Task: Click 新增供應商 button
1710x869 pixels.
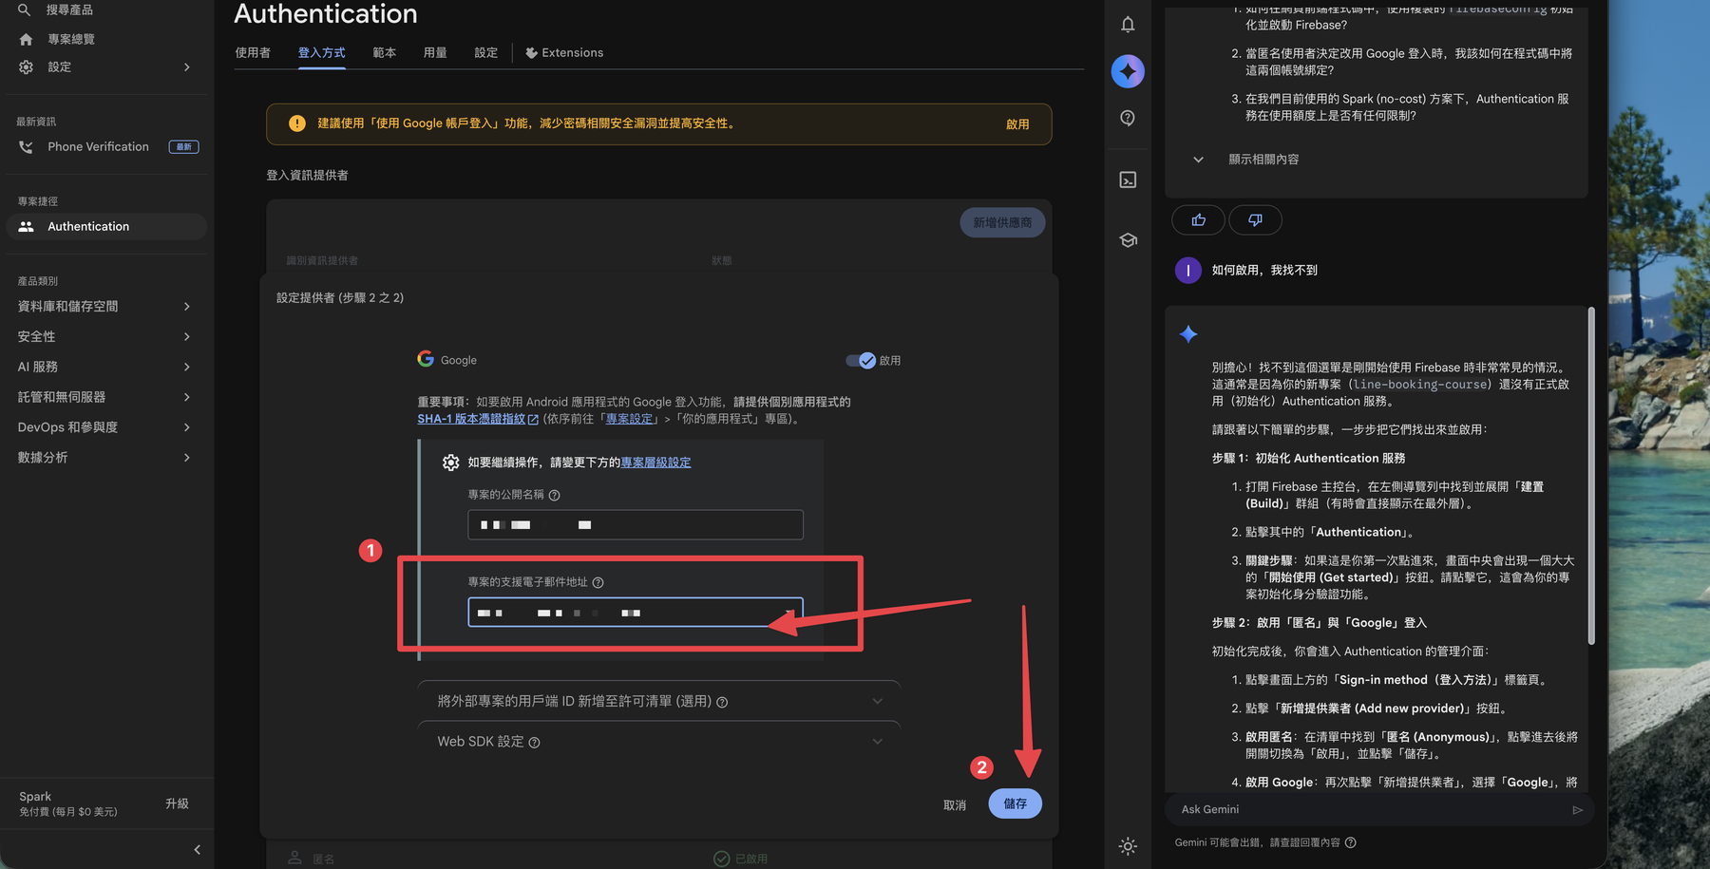Action: [1002, 222]
